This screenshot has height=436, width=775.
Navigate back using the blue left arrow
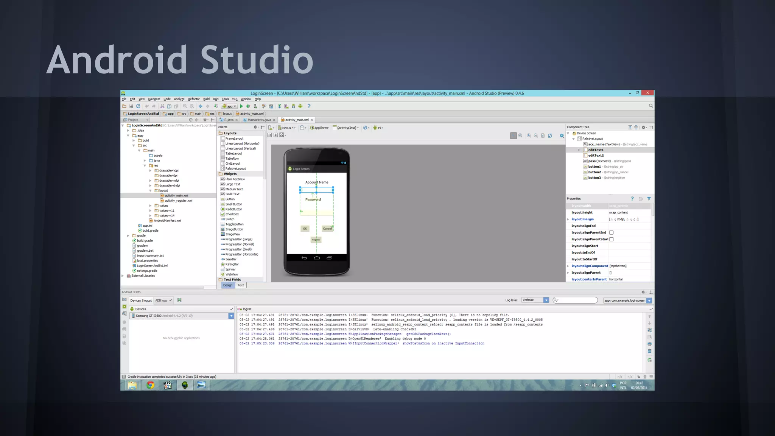click(200, 106)
